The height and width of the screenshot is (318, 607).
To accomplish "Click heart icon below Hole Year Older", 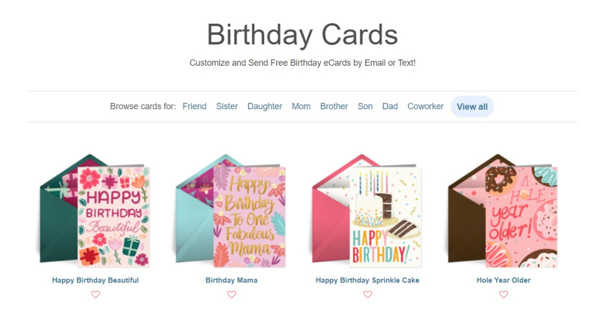I will [504, 294].
